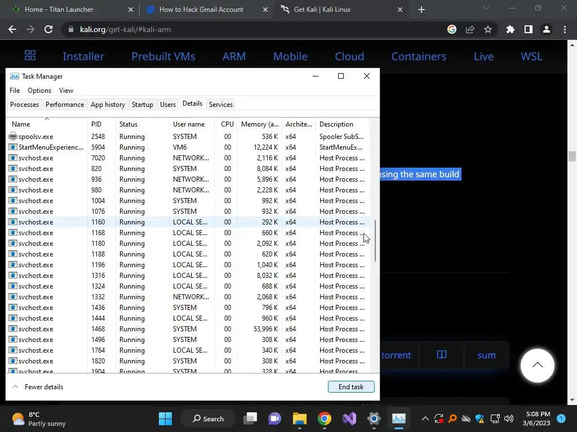Open Visual Studio from taskbar
This screenshot has height=432, width=577.
(x=349, y=418)
